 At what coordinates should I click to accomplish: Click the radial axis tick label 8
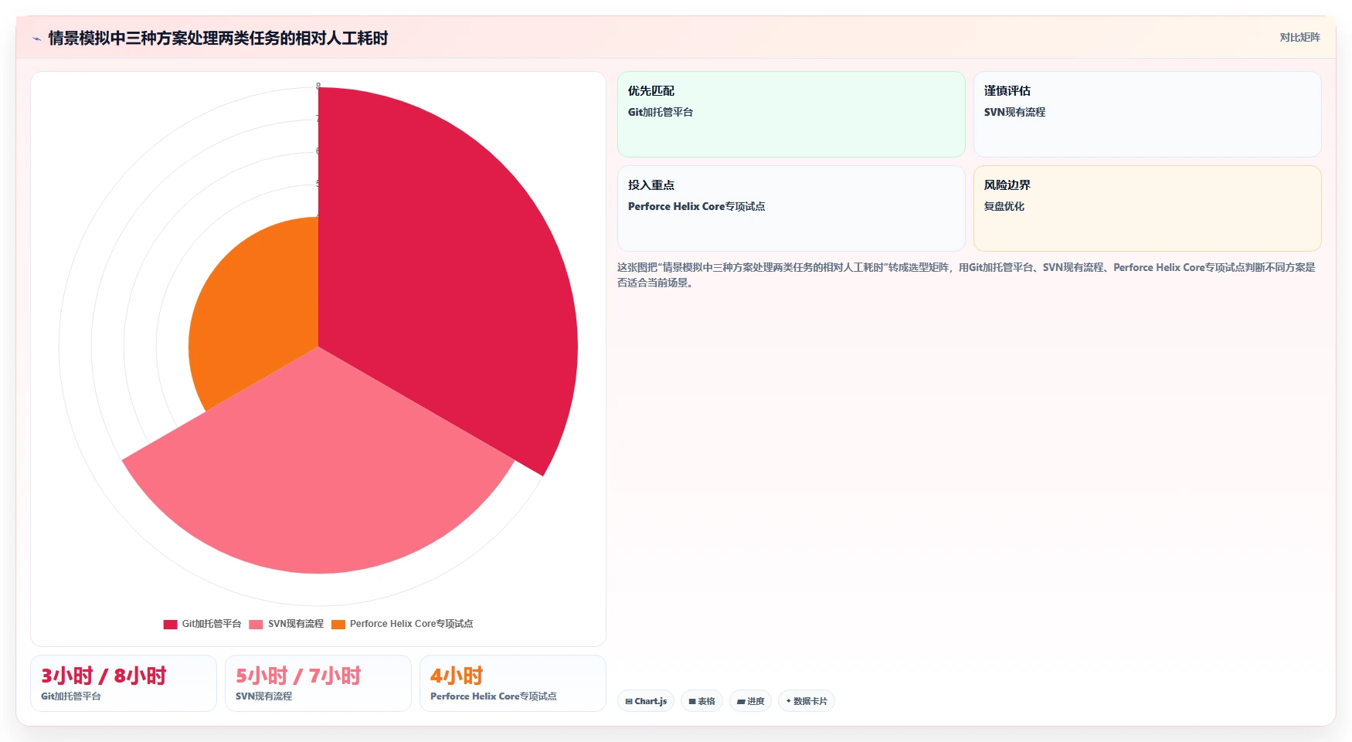(x=318, y=86)
